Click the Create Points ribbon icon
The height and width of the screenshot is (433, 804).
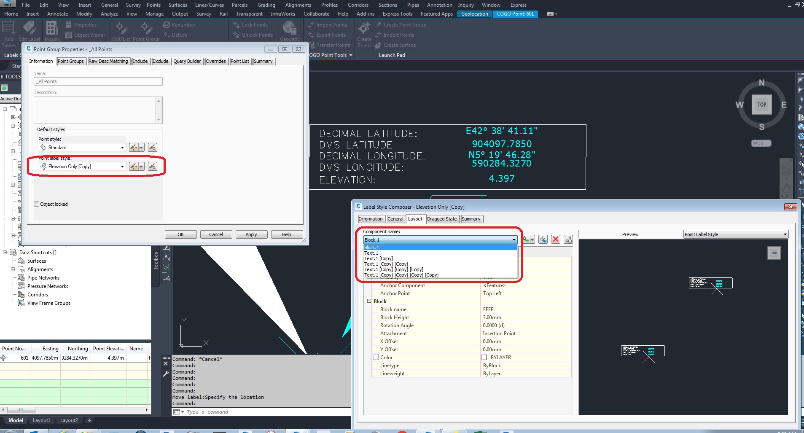click(x=364, y=28)
